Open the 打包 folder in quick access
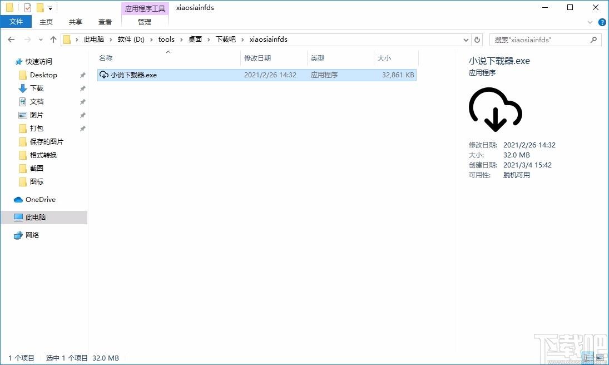The image size is (609, 365). click(37, 129)
